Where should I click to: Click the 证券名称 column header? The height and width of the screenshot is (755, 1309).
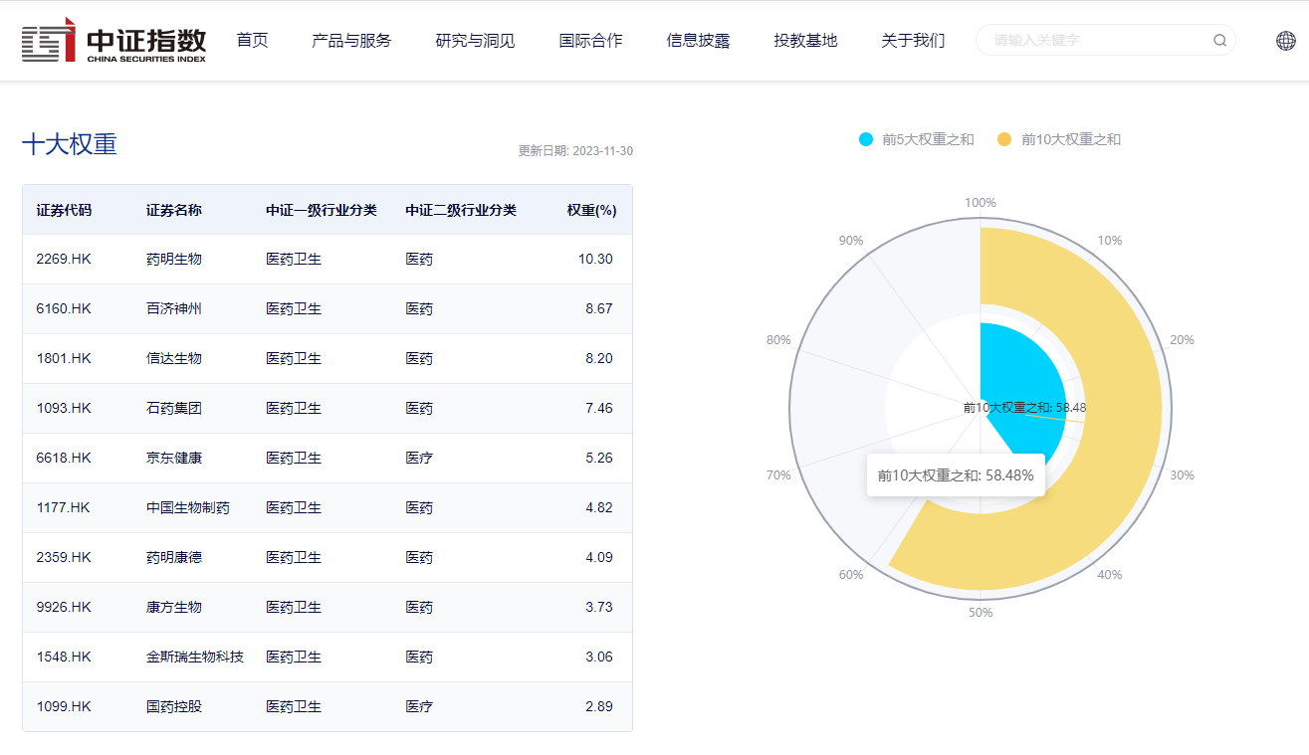click(174, 210)
